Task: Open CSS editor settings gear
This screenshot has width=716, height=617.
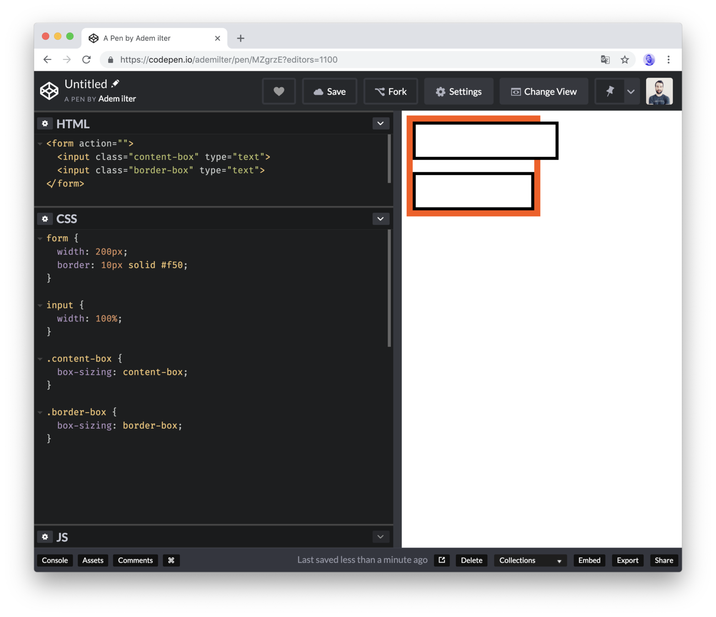Action: pos(45,219)
